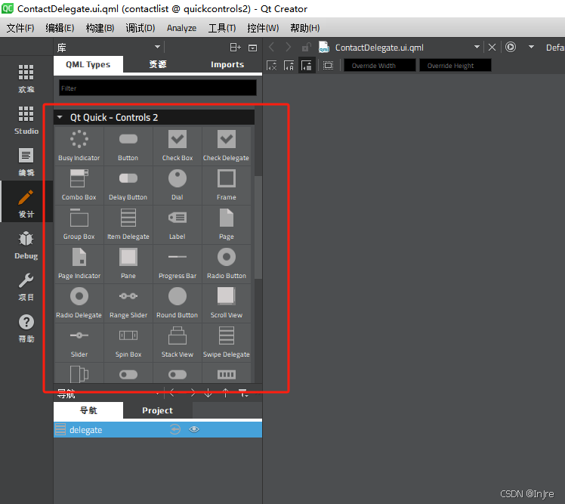Select the Spin Box component
This screenshot has height=504, width=565.
[x=128, y=342]
